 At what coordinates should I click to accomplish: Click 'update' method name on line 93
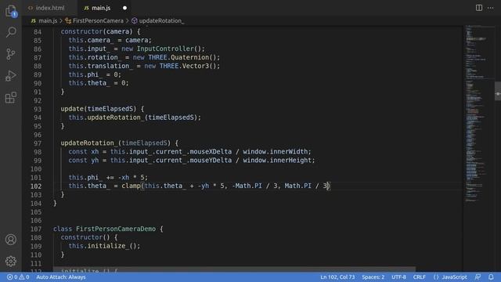click(x=72, y=109)
